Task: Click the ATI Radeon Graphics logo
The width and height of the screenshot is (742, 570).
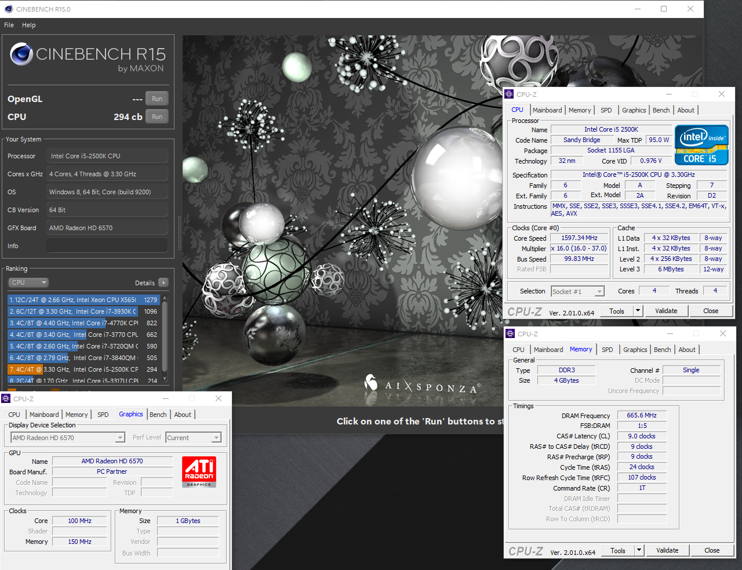Action: point(199,471)
